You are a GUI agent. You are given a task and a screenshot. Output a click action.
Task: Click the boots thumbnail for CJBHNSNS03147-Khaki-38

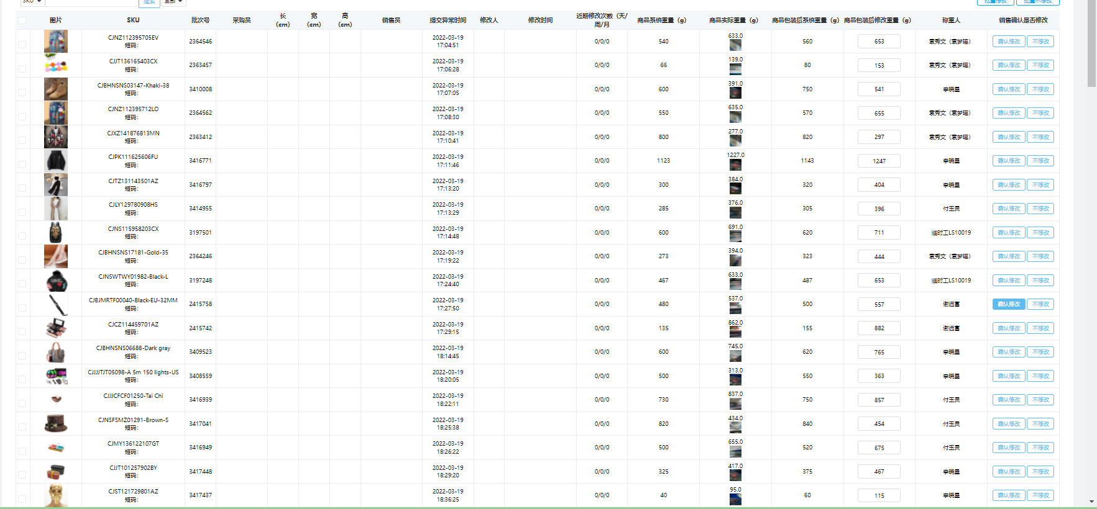pyautogui.click(x=56, y=89)
